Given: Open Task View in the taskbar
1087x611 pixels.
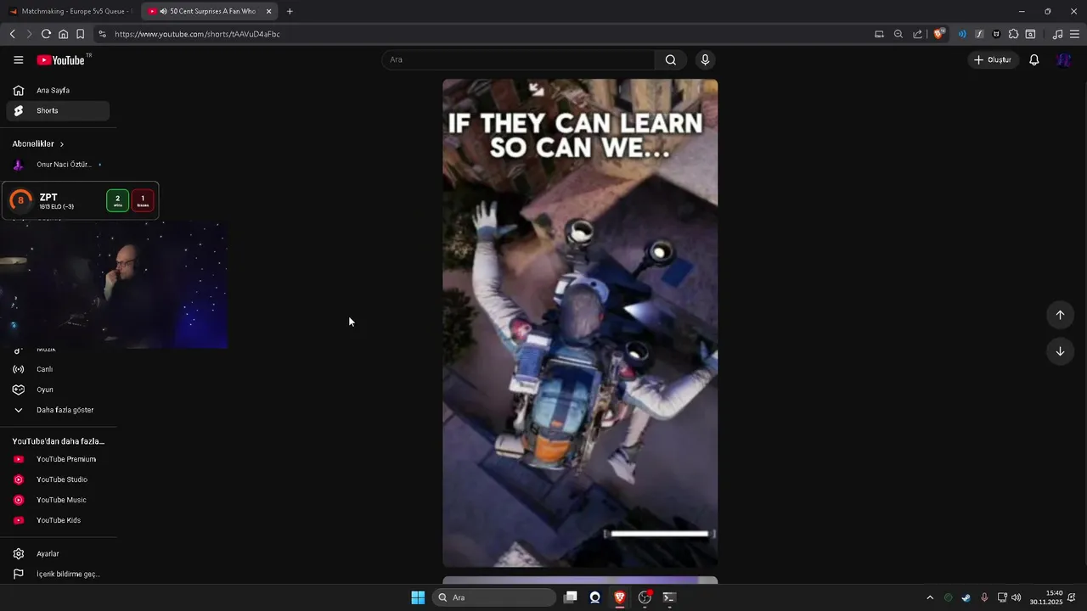Looking at the screenshot, I should [571, 597].
